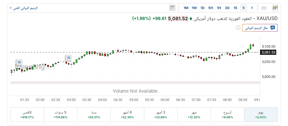Viewport: 288px width, 126px height.
Task: Click the 5,081.53 current price label on axis
Action: [269, 52]
